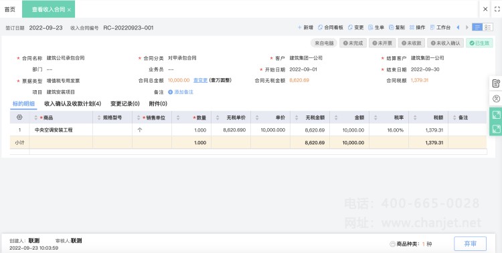Switch to the list layout view icon
502x253 pixels.
[477, 27]
